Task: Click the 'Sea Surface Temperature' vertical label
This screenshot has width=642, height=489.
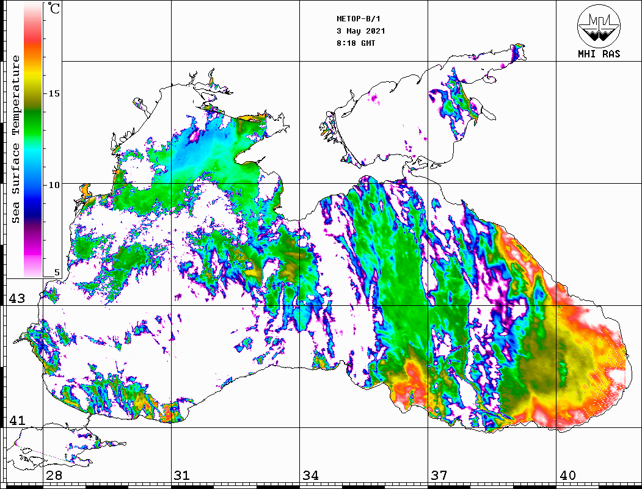Action: 15,139
